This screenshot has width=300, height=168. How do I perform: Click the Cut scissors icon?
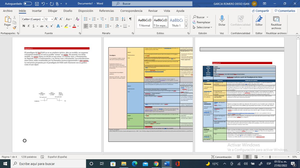pos(14,17)
